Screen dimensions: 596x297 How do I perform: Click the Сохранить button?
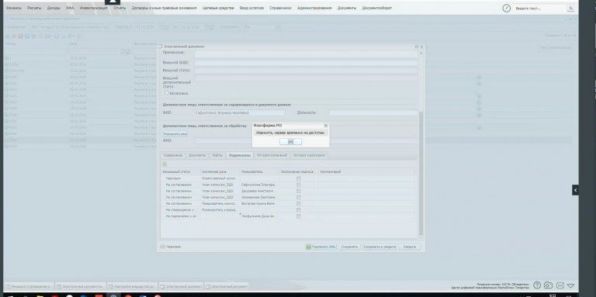click(349, 247)
